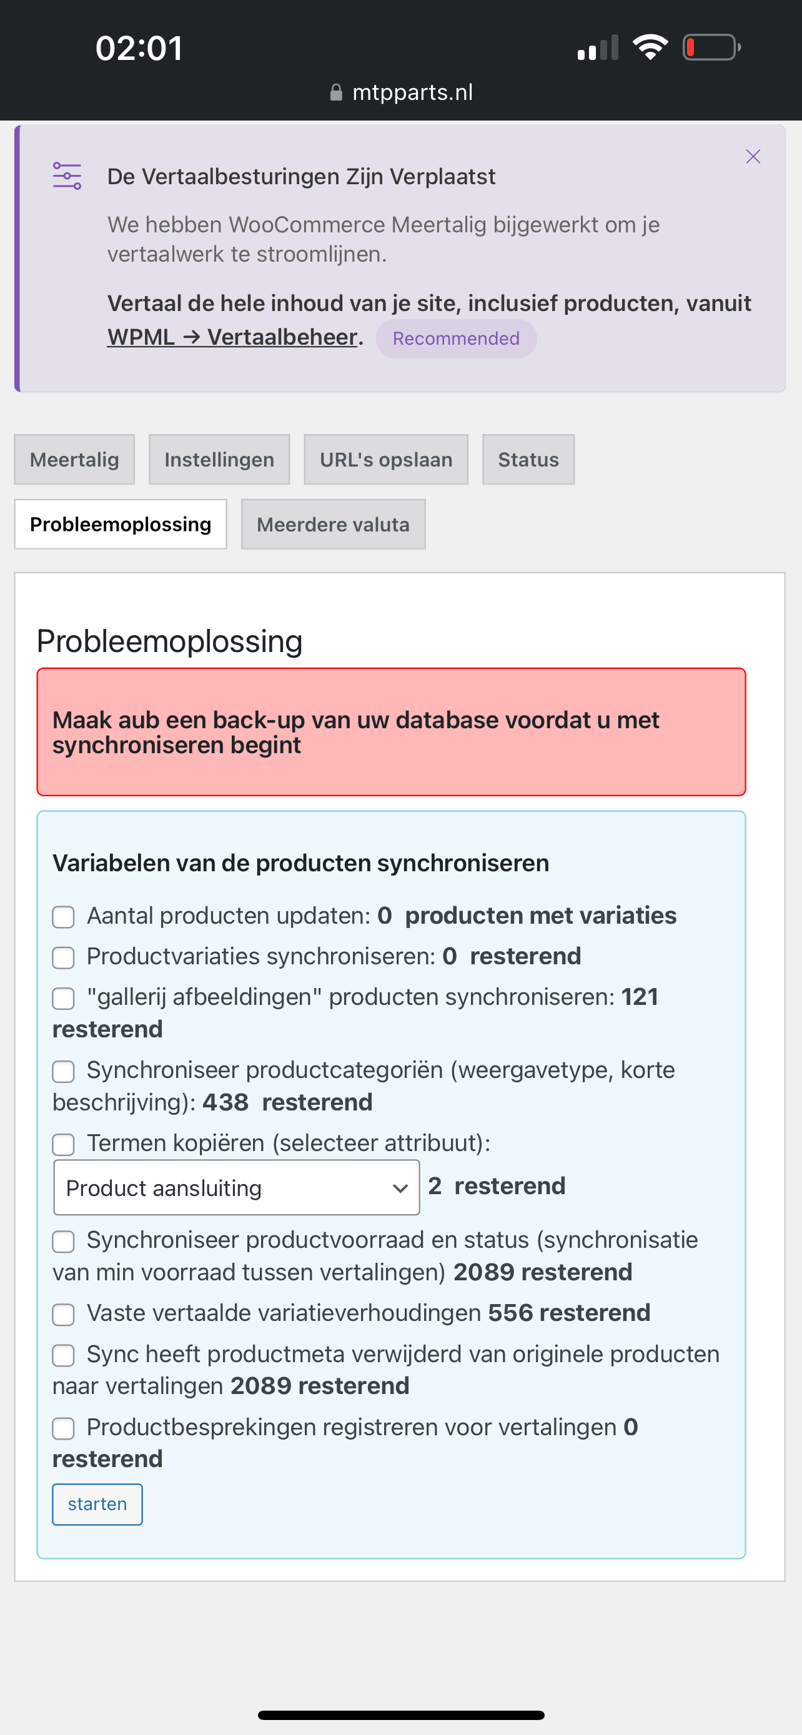This screenshot has width=802, height=1735.
Task: Check 'Productbesprekingen registreren voor vertalingen' checkbox
Action: [63, 1428]
